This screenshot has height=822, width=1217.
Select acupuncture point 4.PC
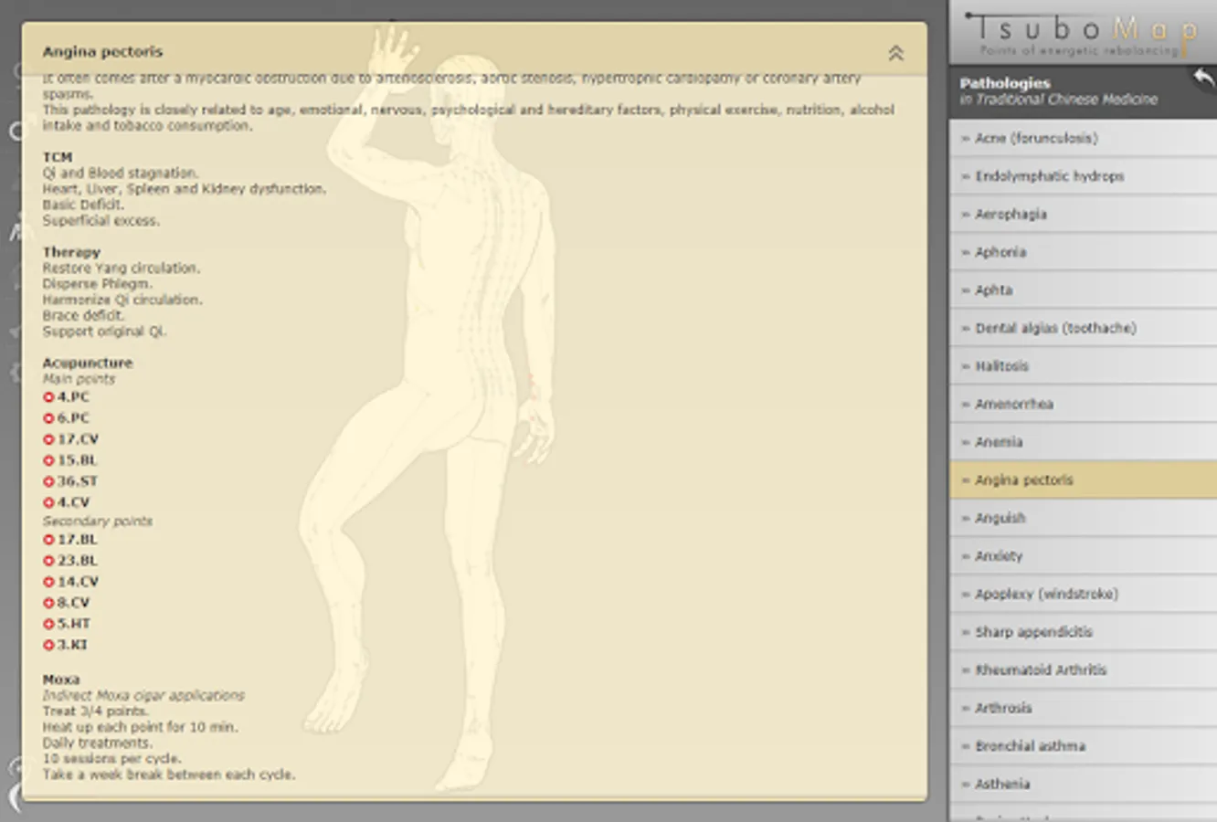coord(67,397)
